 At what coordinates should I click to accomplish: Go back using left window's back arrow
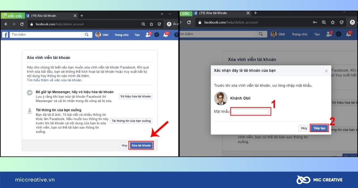click(x=6, y=24)
